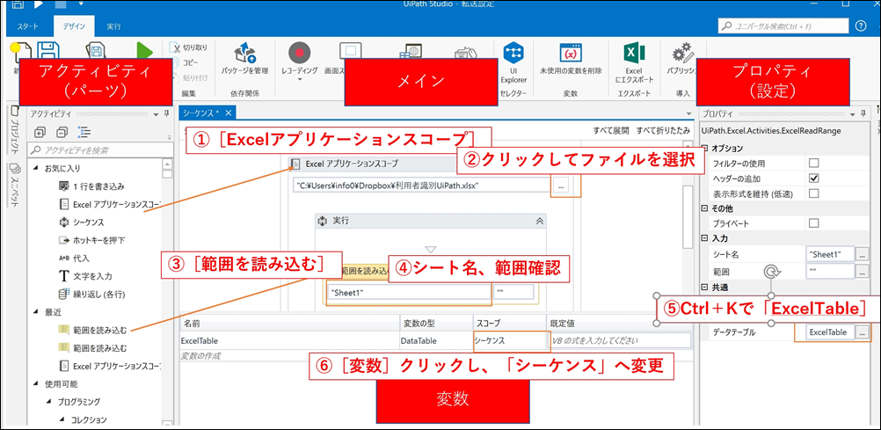Enable the フィルターの使用 checkbox
Screen dimensions: 881x430
[813, 164]
